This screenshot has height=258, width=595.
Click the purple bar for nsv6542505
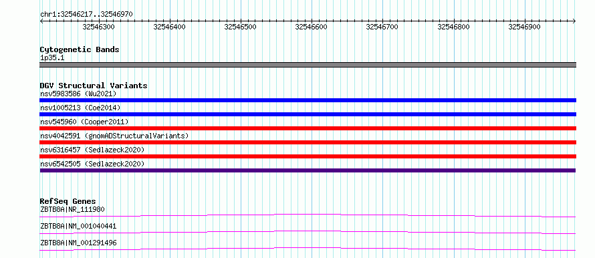click(x=308, y=170)
